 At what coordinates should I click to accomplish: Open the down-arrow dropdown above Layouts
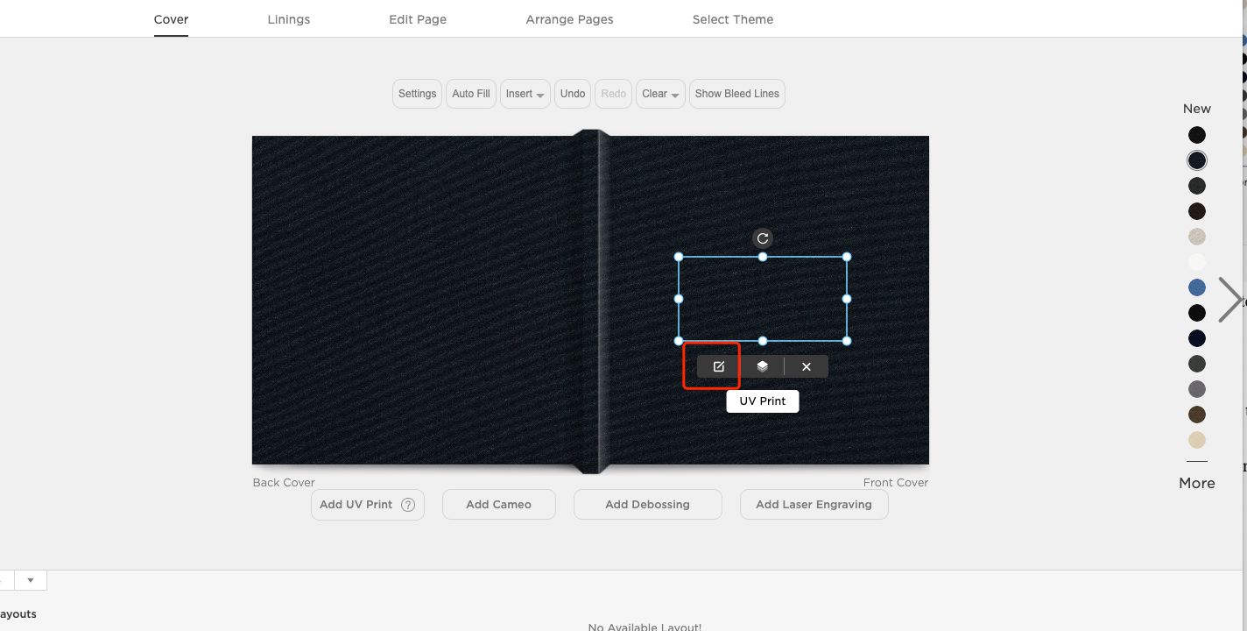(31, 580)
